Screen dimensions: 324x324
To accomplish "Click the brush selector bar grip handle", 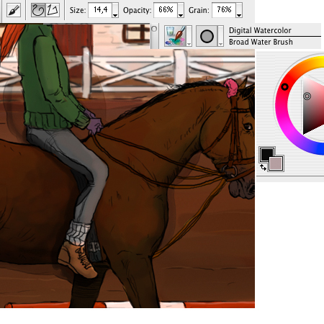I will [x=154, y=36].
